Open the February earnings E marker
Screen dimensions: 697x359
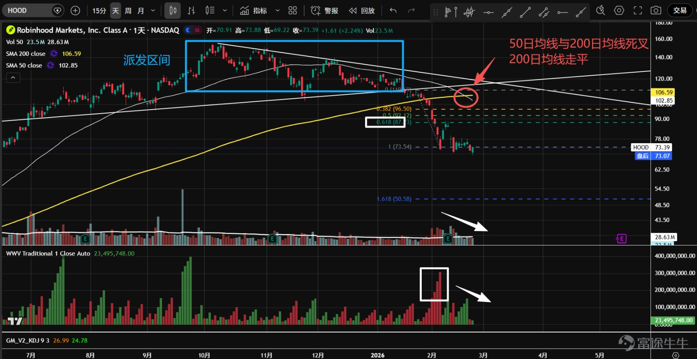[447, 238]
